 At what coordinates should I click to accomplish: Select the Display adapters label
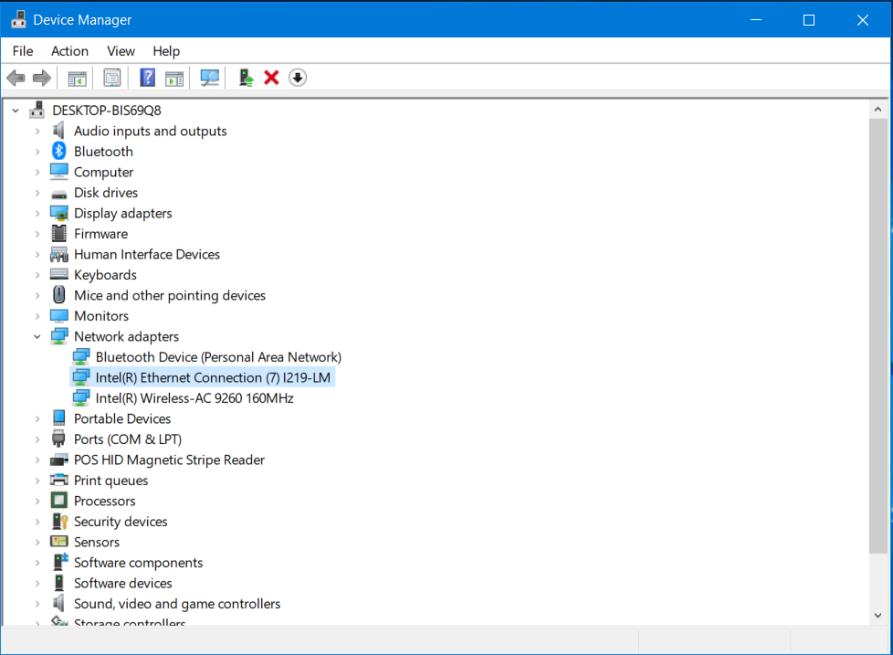pos(123,213)
